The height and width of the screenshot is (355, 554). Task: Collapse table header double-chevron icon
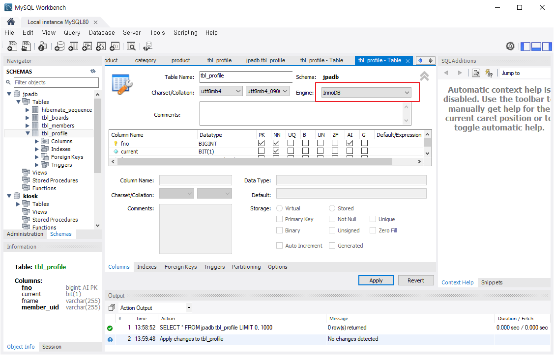click(424, 76)
